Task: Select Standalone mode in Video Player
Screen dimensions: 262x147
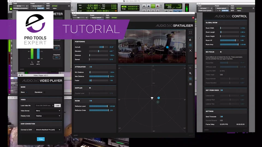Action: pyautogui.click(x=44, y=92)
